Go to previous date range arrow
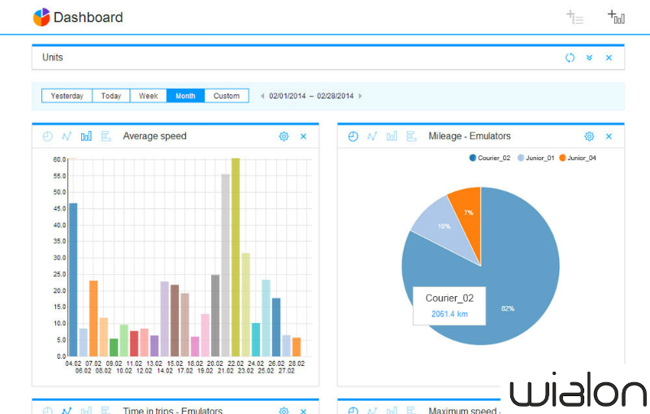650x414 pixels. click(x=262, y=96)
